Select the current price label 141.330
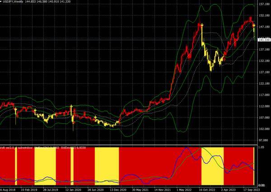This screenshot has height=192, width=271. 263,40
